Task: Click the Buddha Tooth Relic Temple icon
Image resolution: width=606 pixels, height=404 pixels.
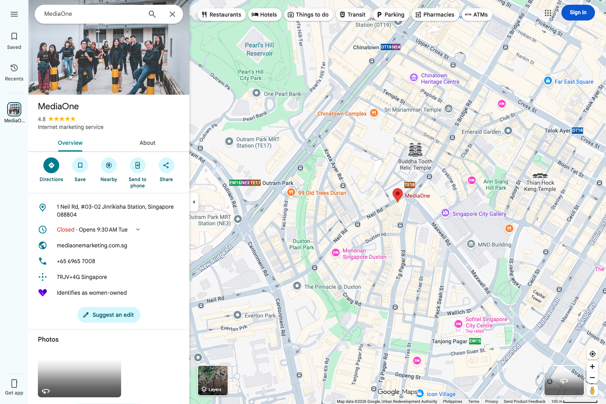Action: (415, 150)
